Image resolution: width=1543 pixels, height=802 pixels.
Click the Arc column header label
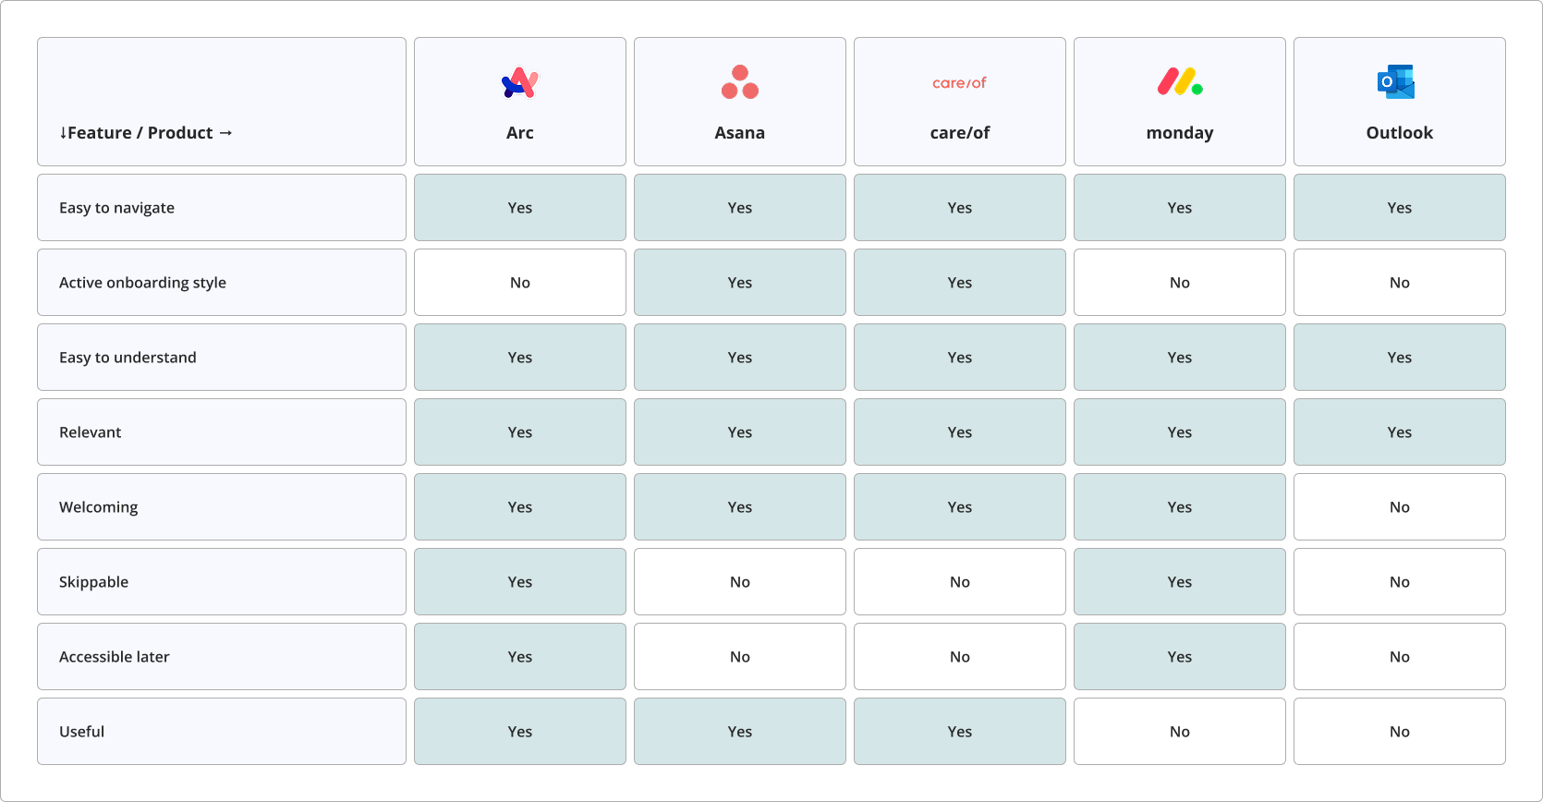[x=520, y=133]
